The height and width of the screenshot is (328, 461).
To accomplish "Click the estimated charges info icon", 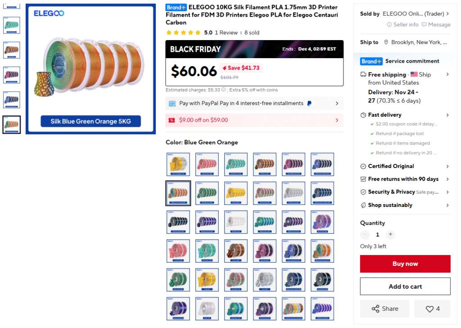I will coord(224,90).
